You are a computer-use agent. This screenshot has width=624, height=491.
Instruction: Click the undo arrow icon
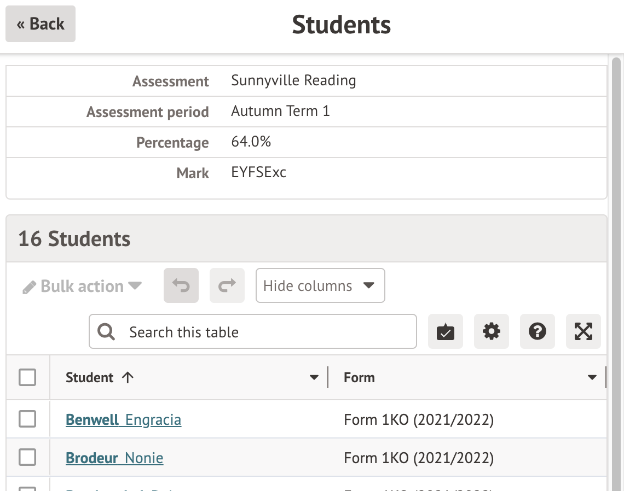181,285
